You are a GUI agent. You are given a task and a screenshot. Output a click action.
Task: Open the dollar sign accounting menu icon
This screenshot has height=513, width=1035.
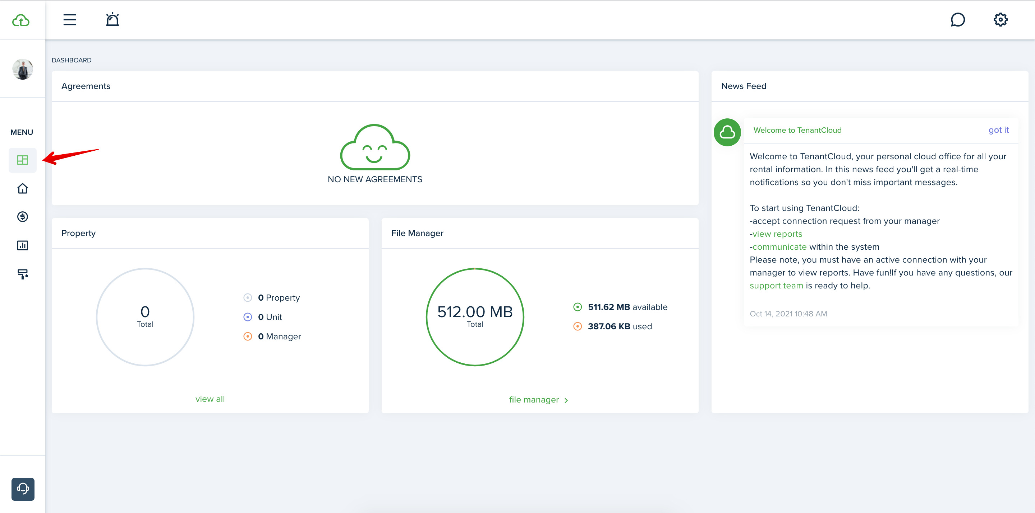point(23,217)
